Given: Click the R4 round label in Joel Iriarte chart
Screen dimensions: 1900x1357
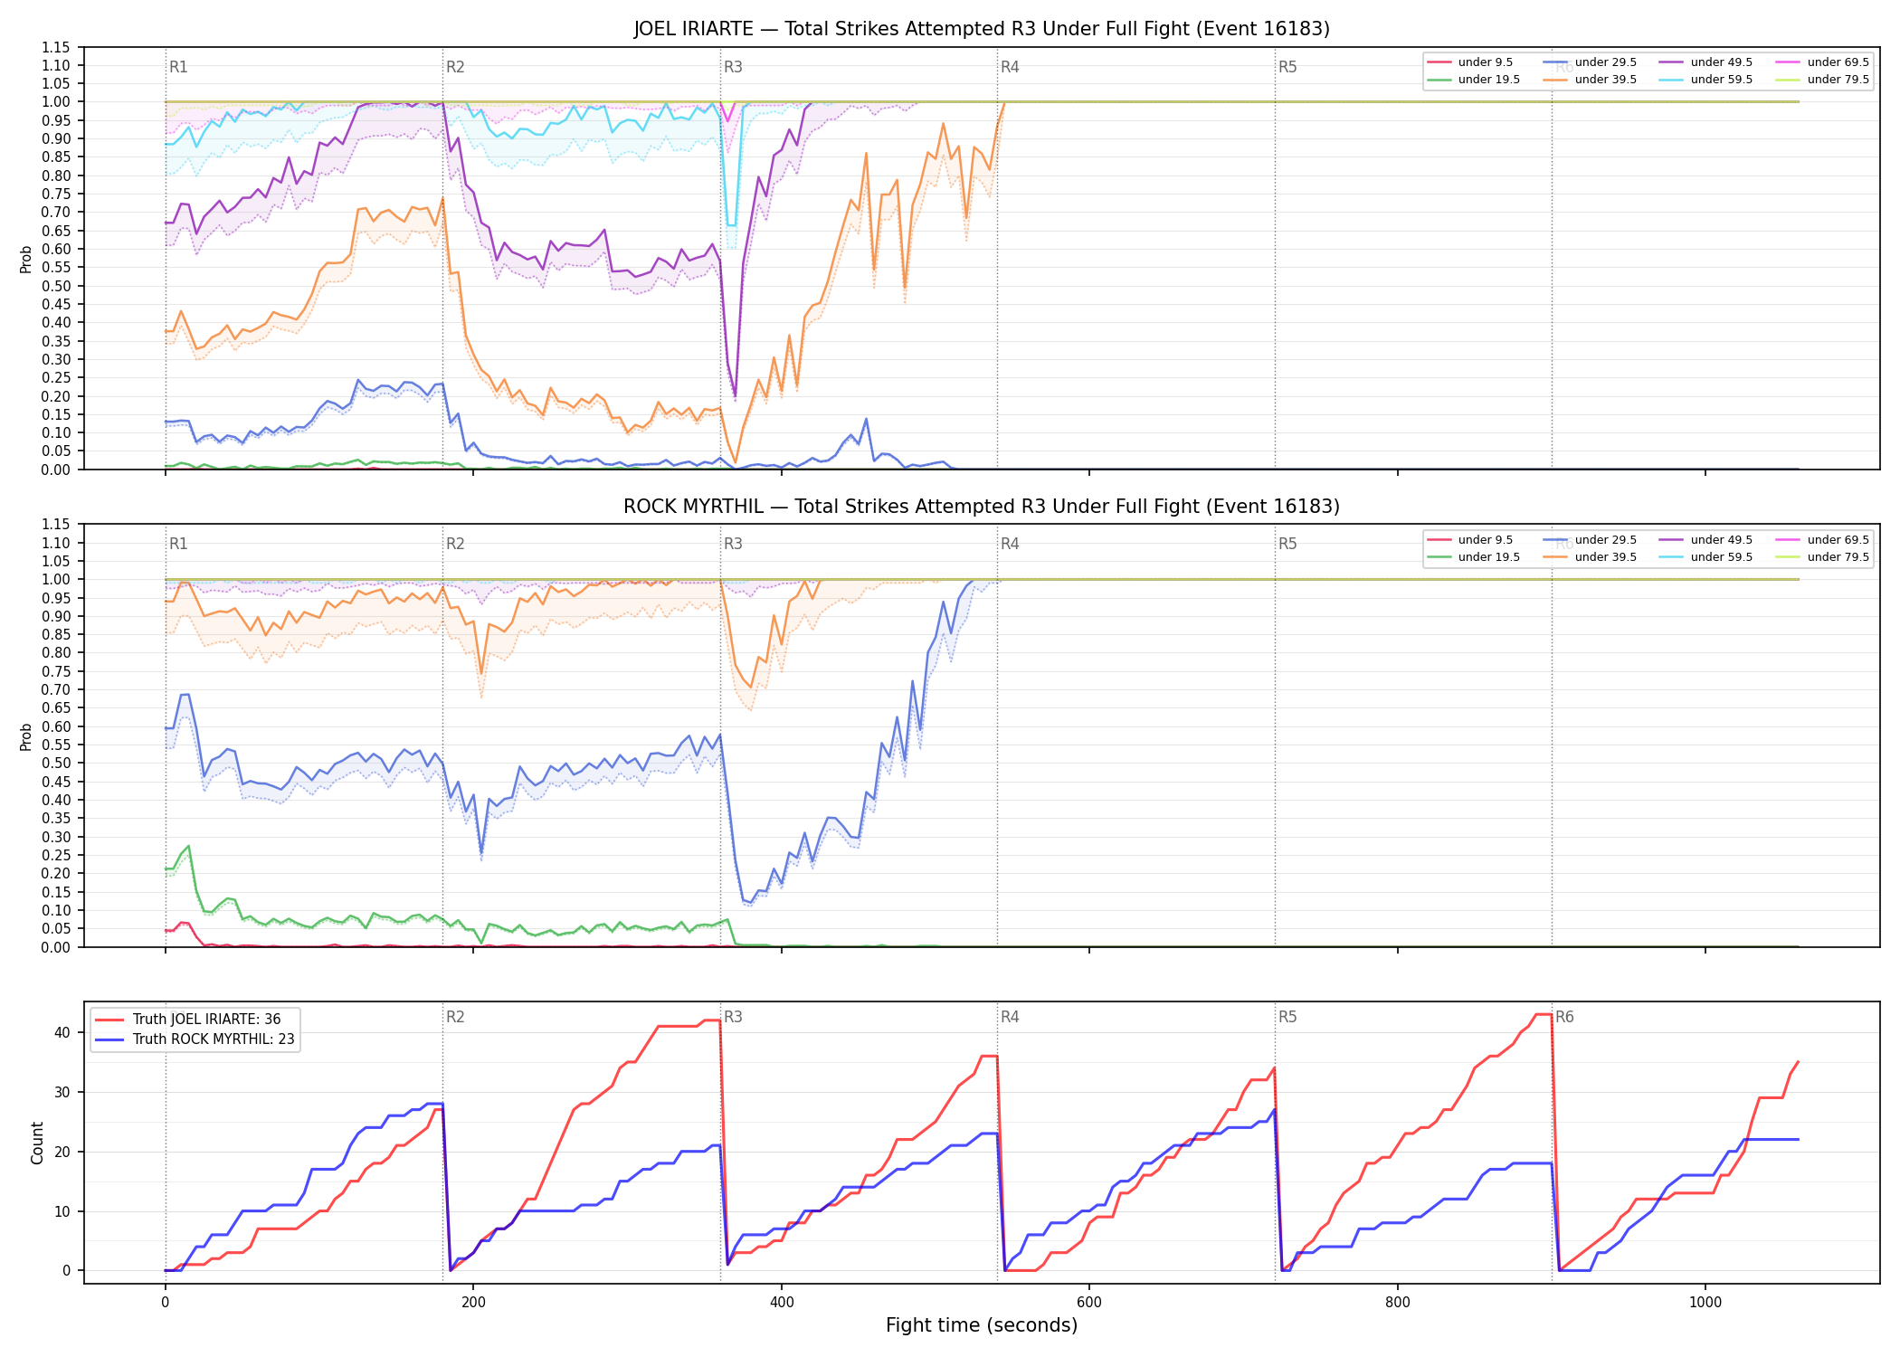Looking at the screenshot, I should (1010, 67).
